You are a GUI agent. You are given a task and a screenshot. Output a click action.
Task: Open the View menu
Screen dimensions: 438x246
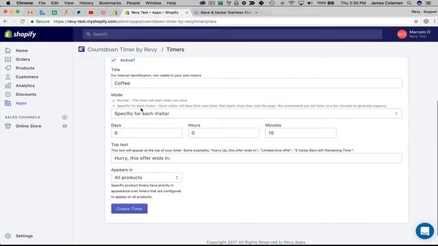(x=68, y=3)
